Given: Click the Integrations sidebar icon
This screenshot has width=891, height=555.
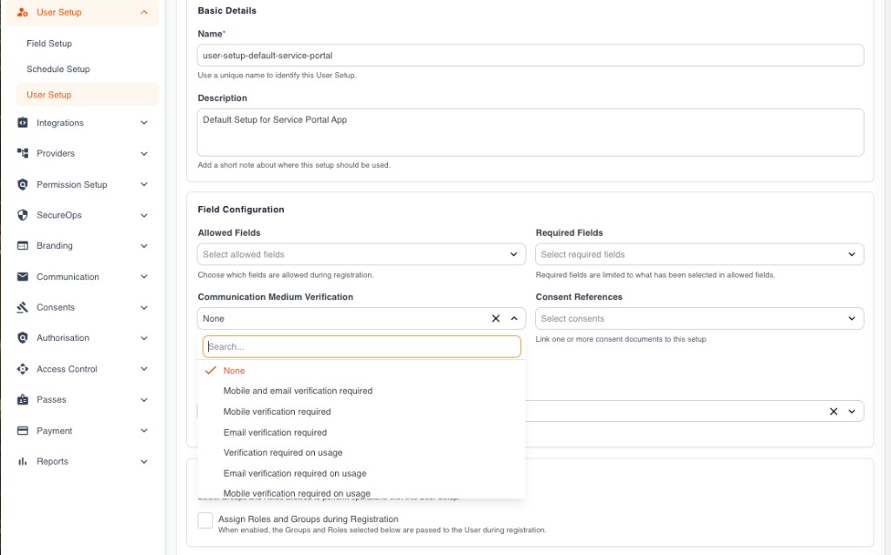Looking at the screenshot, I should 22,123.
